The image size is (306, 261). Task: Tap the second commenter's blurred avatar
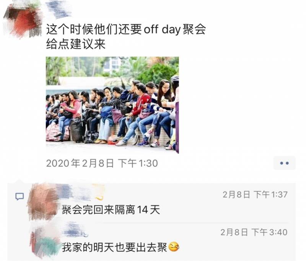tap(45, 241)
